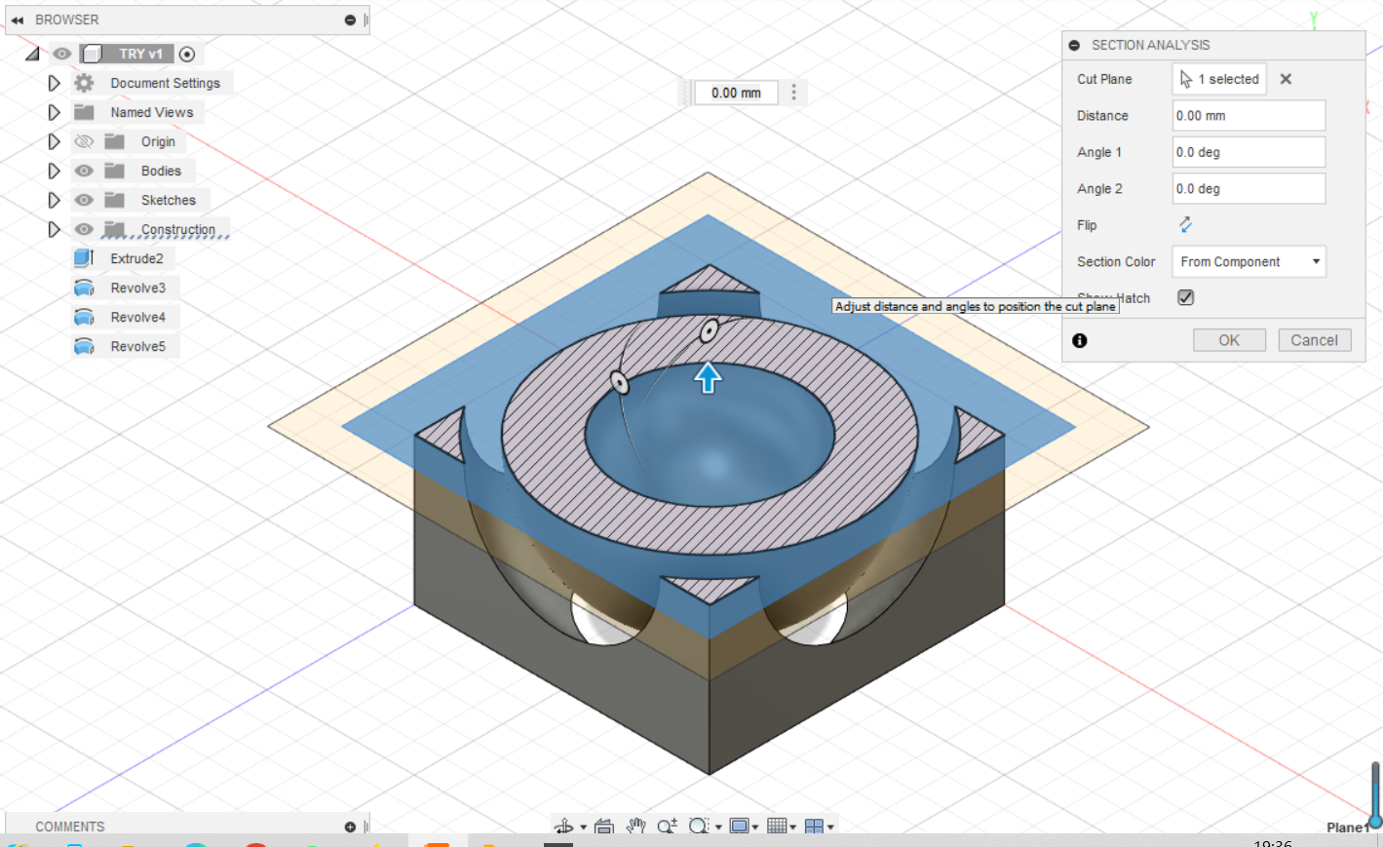Click the Document Settings gear icon
The image size is (1383, 847).
(x=85, y=83)
